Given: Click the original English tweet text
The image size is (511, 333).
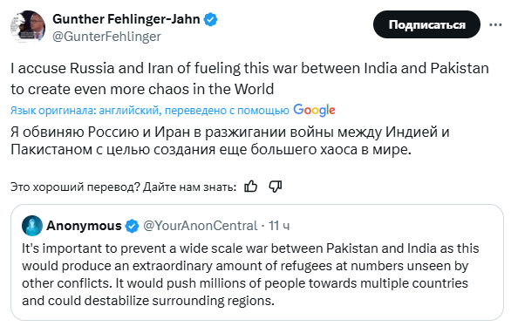Looking at the screenshot, I should pyautogui.click(x=249, y=78).
